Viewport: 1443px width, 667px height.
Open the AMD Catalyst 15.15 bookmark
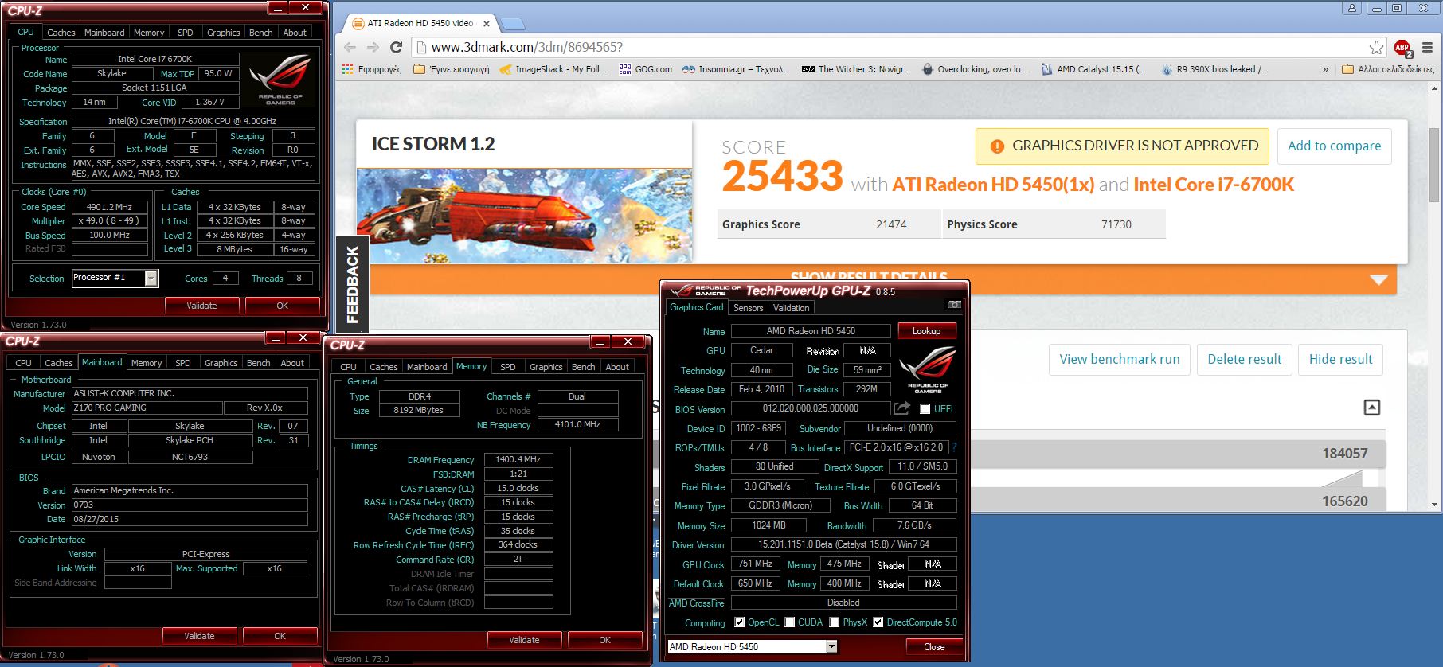point(1094,69)
